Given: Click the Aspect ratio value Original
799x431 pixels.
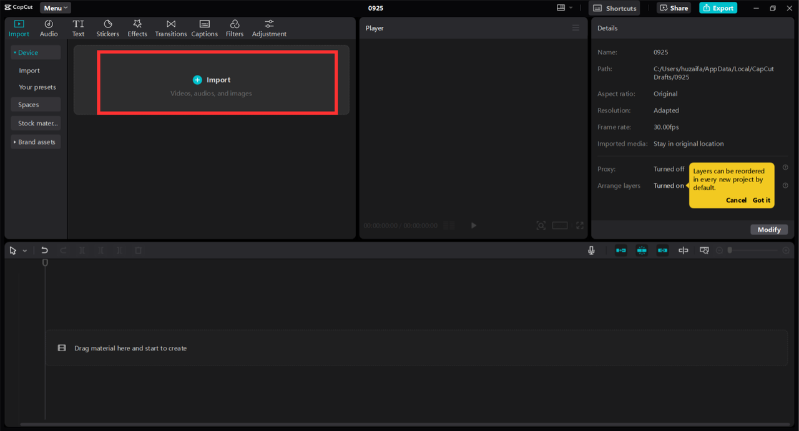Looking at the screenshot, I should [x=665, y=94].
